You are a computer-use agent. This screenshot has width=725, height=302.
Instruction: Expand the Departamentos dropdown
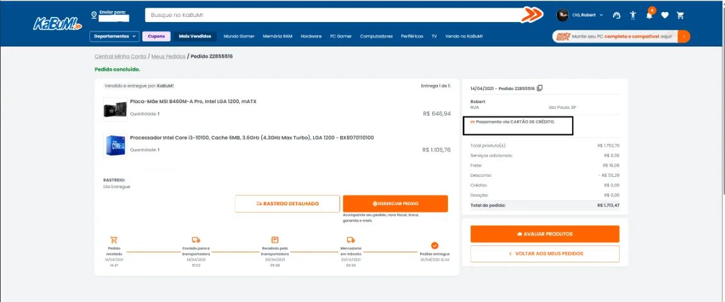(114, 36)
